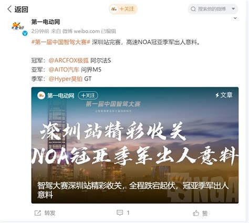Like the post with the thumbs-up icon
The width and height of the screenshot is (249, 223).
[196, 213]
